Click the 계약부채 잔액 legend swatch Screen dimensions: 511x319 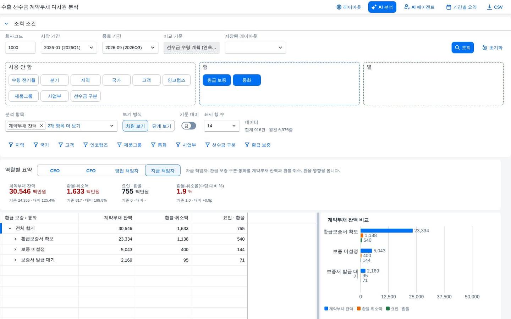[x=326, y=309]
